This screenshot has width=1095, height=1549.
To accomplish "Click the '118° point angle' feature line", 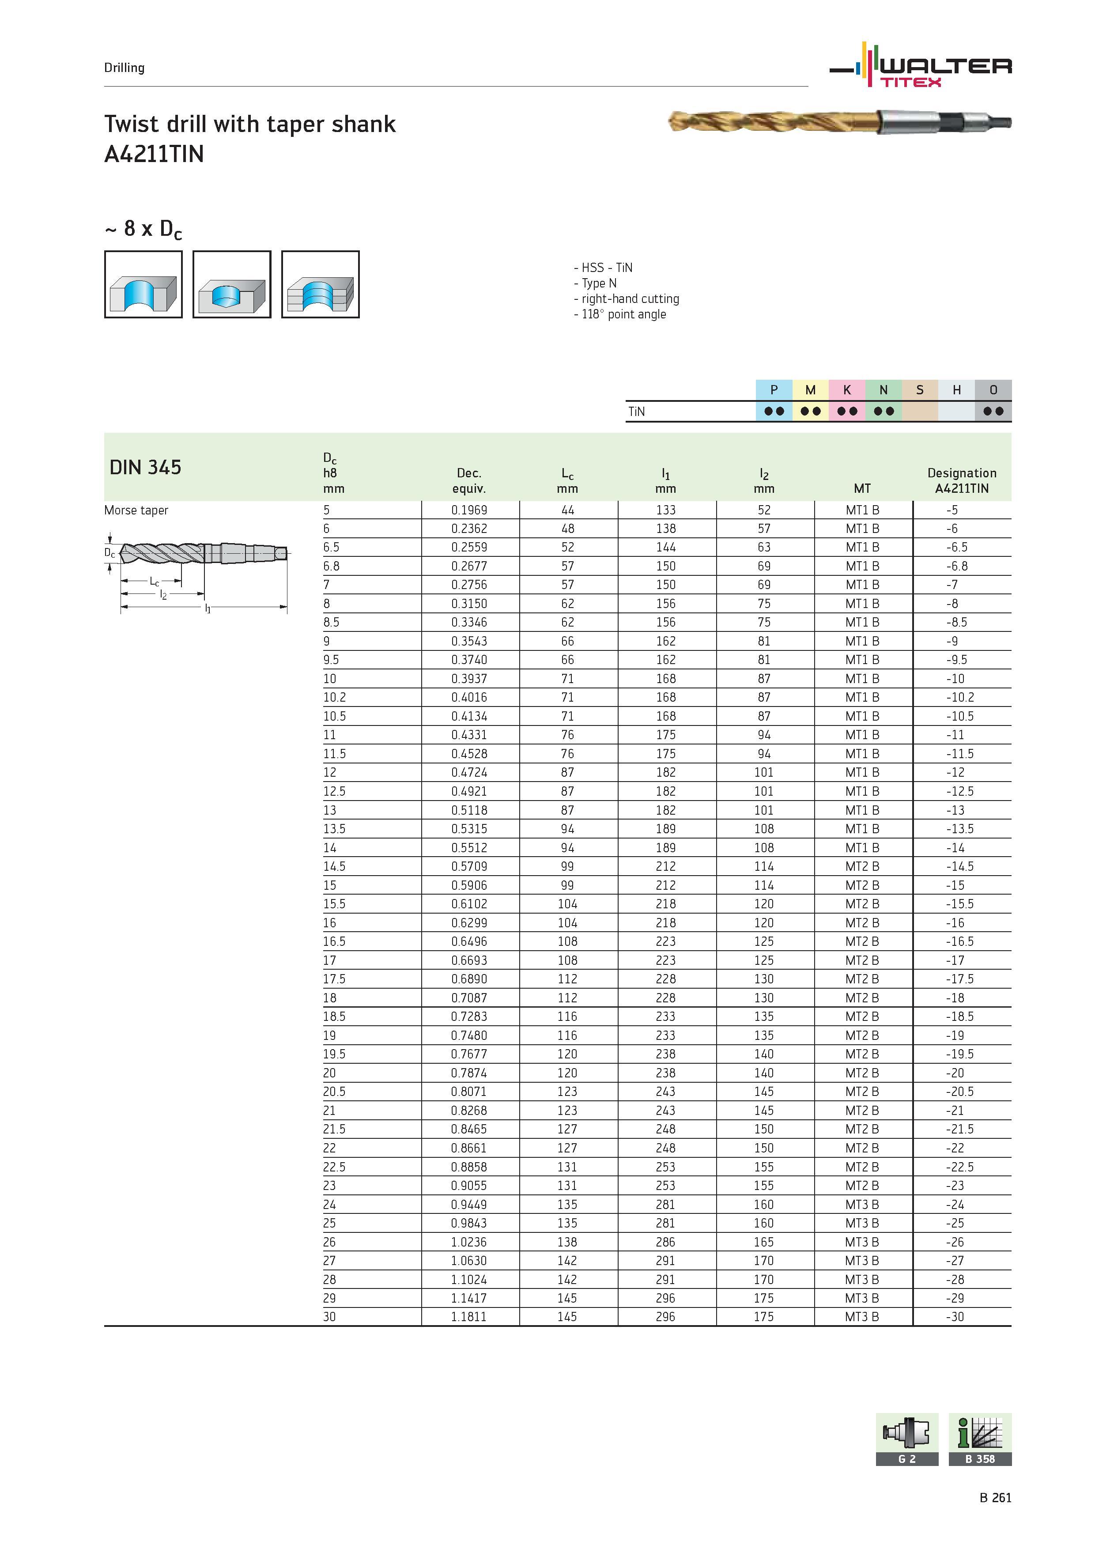I will pos(619,314).
